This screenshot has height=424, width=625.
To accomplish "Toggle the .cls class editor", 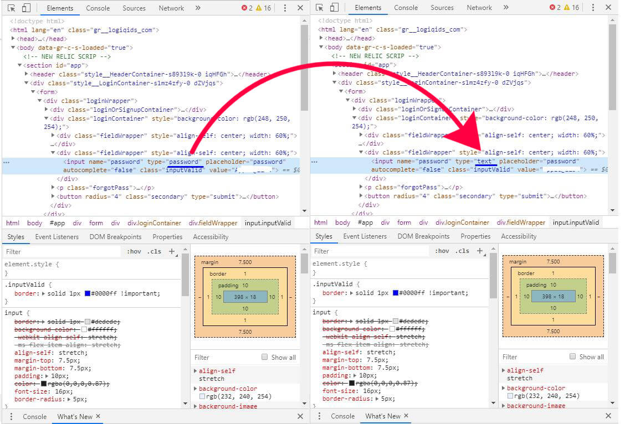I will pyautogui.click(x=154, y=251).
